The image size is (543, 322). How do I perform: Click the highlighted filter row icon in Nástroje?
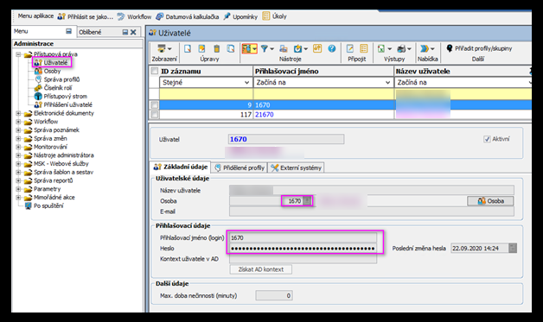[247, 48]
